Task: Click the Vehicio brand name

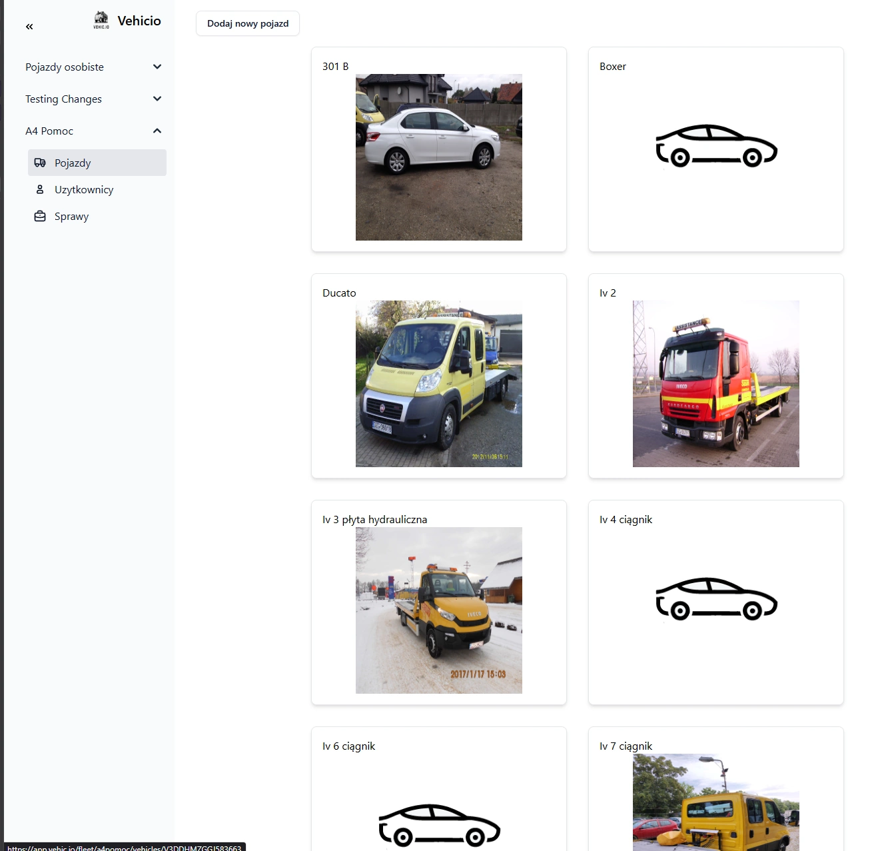Action: coord(139,21)
